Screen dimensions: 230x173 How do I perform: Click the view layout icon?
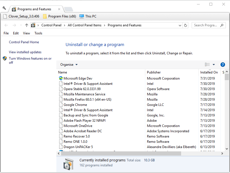click(207, 65)
